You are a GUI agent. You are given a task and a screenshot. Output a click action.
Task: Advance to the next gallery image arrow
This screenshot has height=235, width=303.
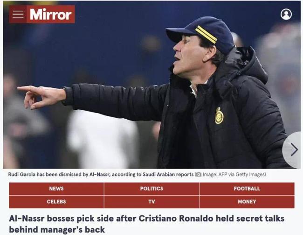point(293,150)
